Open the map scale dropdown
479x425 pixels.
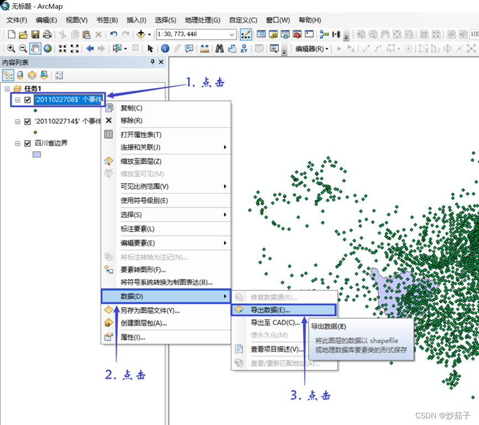(x=232, y=34)
